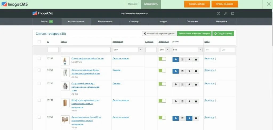Open the Страницы menu
Image resolution: width=273 pixels, height=130 pixels.
(134, 22)
